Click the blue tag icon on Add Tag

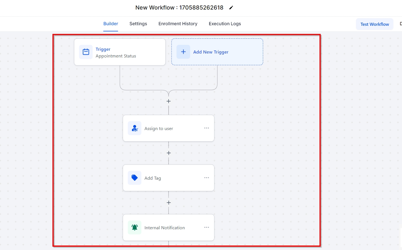pyautogui.click(x=135, y=178)
